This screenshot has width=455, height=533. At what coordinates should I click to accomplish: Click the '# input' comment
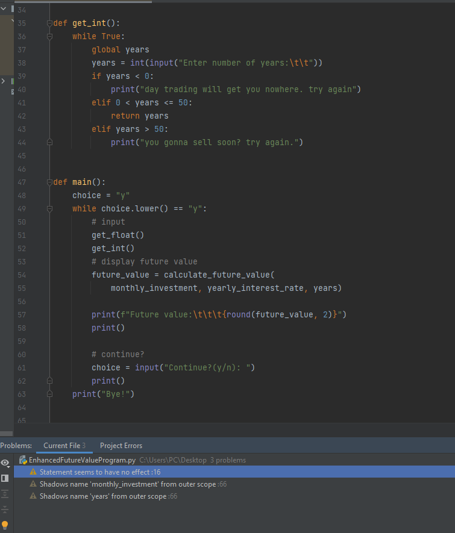tap(108, 222)
